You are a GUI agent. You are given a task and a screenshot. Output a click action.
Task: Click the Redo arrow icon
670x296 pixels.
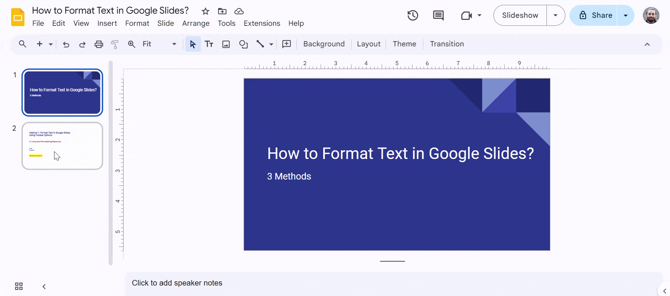(82, 44)
